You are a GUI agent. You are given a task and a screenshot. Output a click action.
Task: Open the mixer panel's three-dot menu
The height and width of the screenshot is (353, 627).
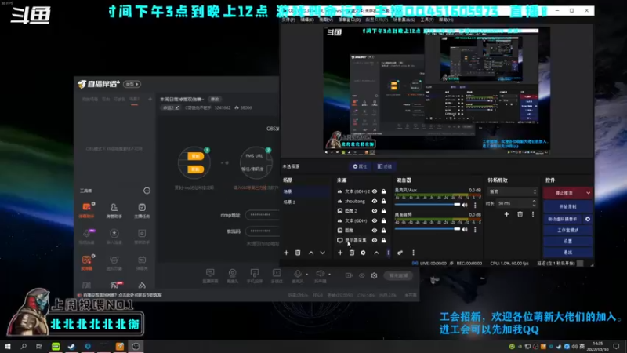(414, 253)
